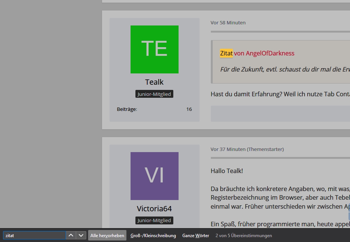
Task: Click the purple VI avatar
Action: (x=154, y=176)
